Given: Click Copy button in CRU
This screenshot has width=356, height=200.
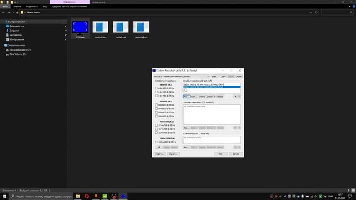Looking at the screenshot, I should tap(223, 77).
